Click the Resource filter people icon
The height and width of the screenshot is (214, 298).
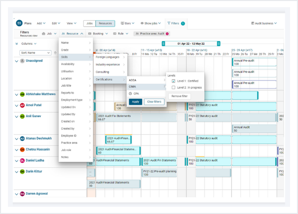coord(63,33)
